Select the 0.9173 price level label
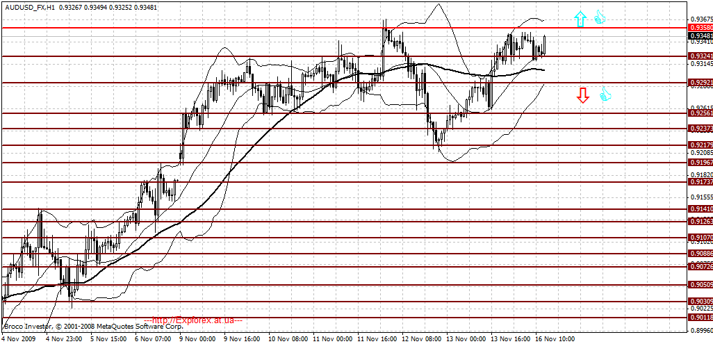Screen dimensions: 713x344 700,182
